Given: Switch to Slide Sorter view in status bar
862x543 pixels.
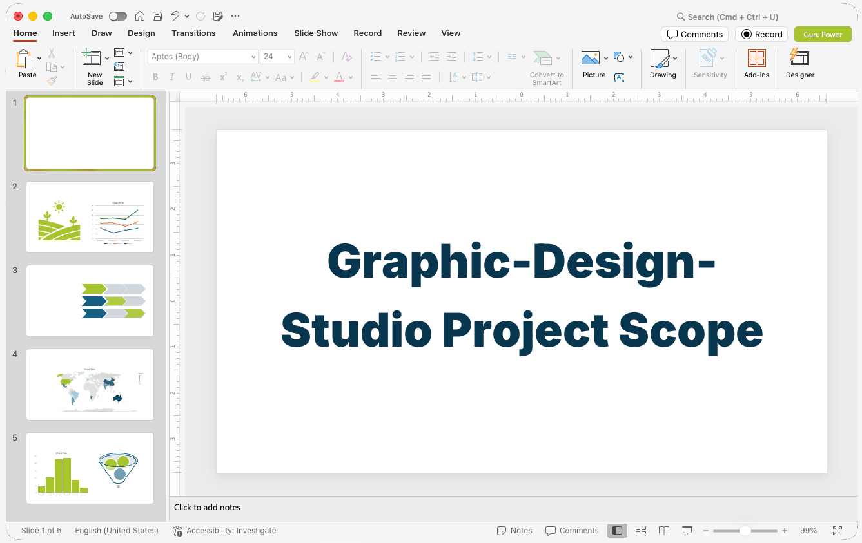Looking at the screenshot, I should click(641, 531).
